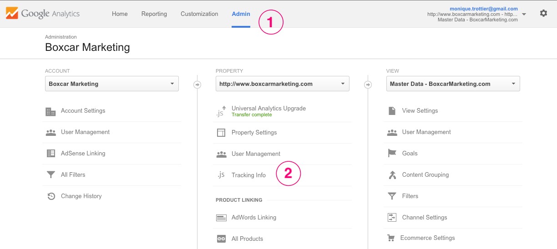Open the Home tab
Image resolution: width=557 pixels, height=249 pixels.
click(120, 14)
